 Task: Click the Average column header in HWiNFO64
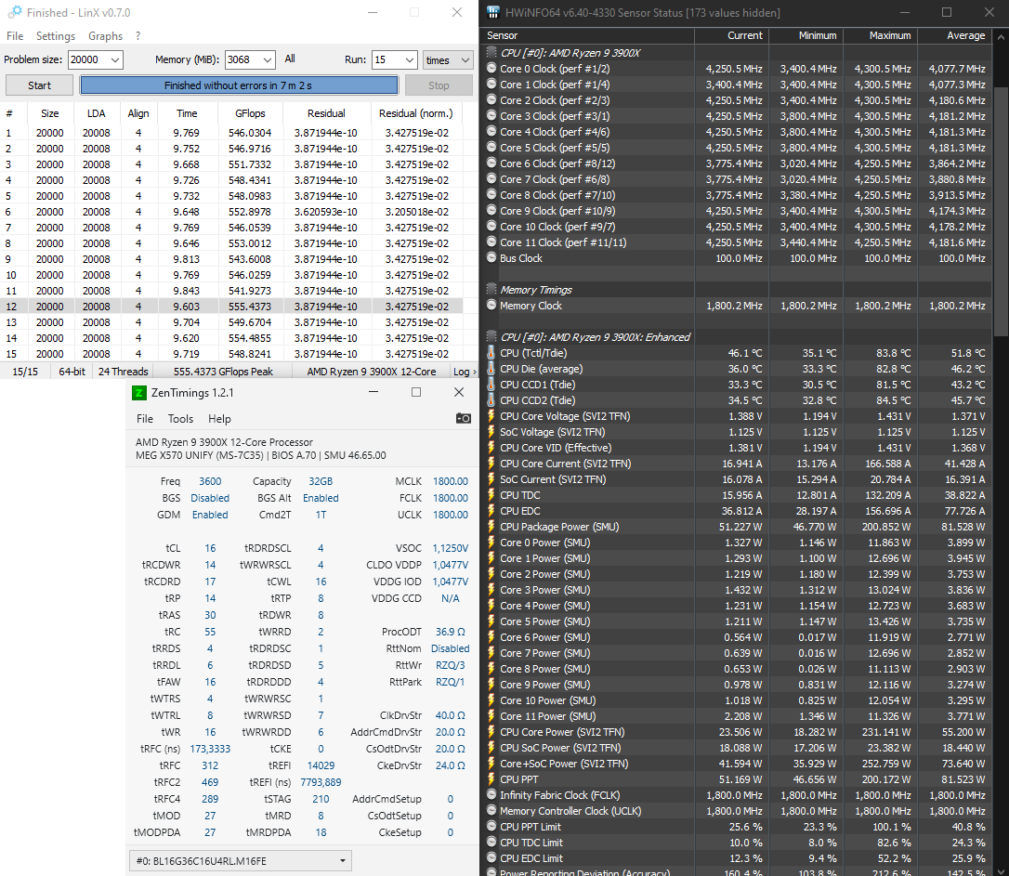coord(955,35)
